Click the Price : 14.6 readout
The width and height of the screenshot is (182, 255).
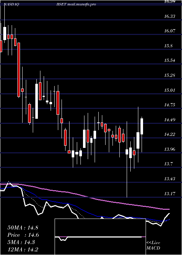(x=23, y=235)
